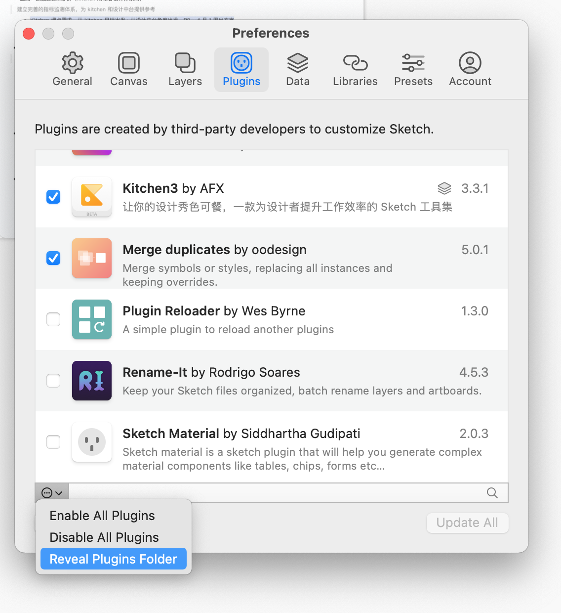Select the Plugin Reloader by Wes Byrne title
This screenshot has width=561, height=613.
pos(214,311)
